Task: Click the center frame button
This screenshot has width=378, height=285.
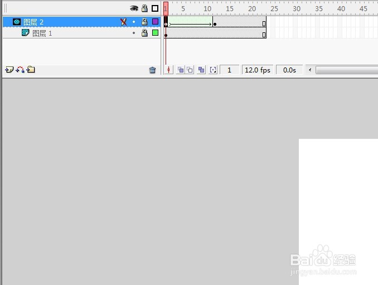Action: [x=169, y=70]
